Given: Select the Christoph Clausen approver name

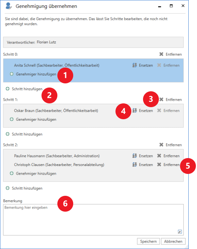Looking at the screenshot, I should (59, 164).
